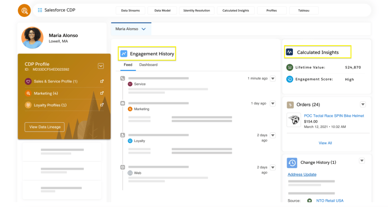
Task: Open the Address Update link
Action: coord(302,175)
